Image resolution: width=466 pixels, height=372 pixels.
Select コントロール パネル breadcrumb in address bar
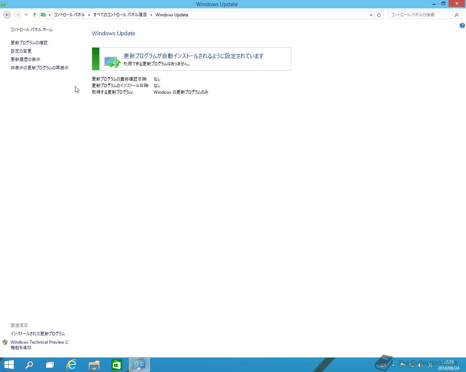(69, 15)
